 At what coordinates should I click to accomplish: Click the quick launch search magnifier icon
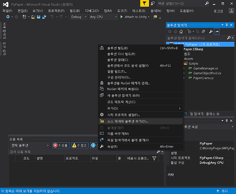click(207, 3)
